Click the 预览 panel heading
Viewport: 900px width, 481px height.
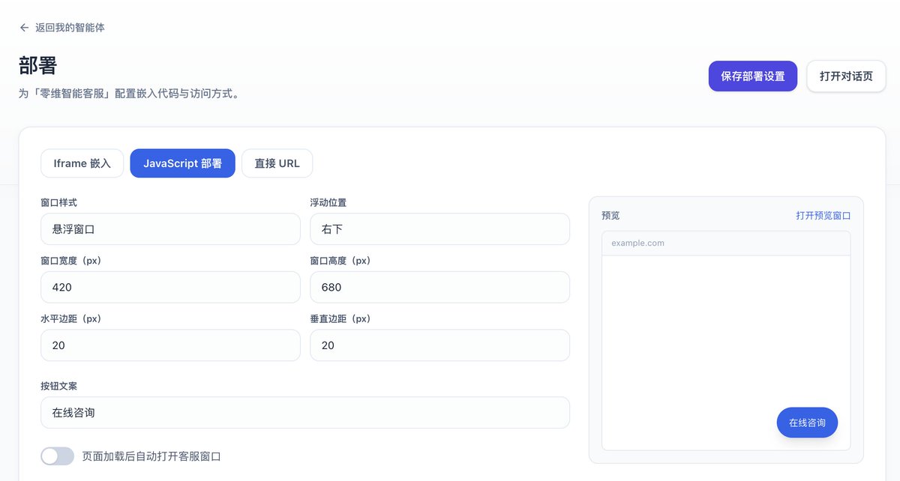coord(610,216)
